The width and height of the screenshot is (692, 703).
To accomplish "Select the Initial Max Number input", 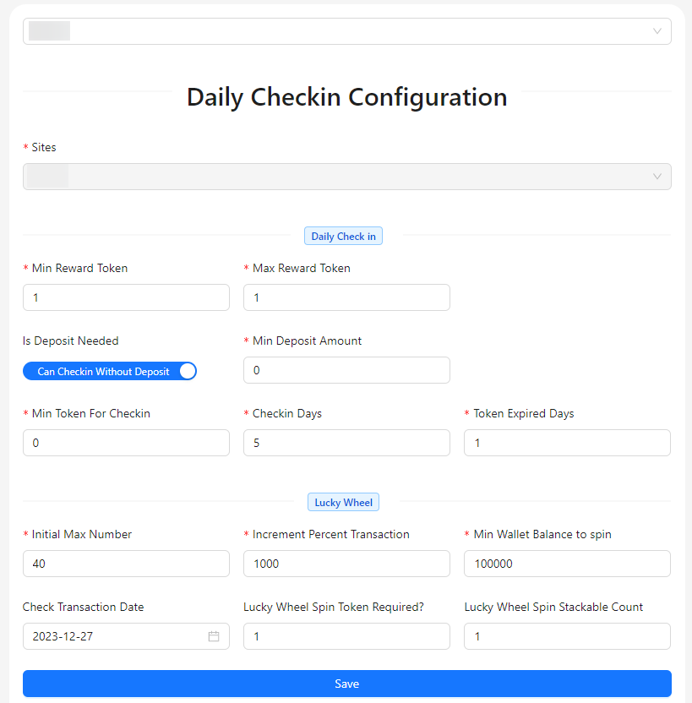I will point(126,564).
